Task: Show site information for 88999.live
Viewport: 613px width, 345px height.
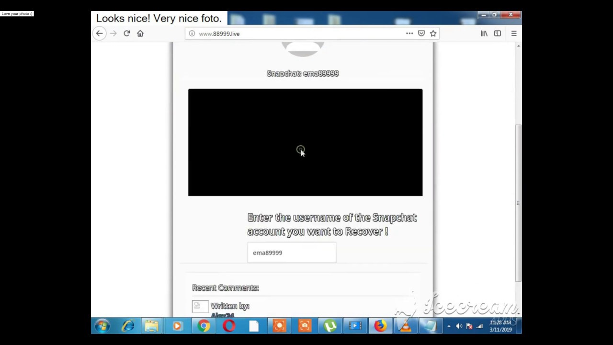Action: click(x=192, y=34)
